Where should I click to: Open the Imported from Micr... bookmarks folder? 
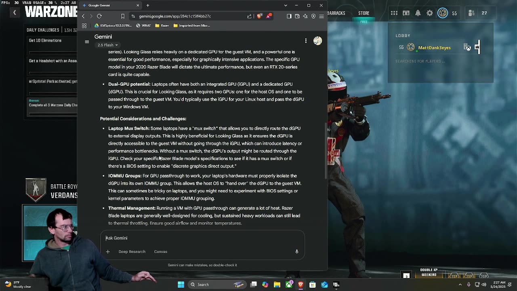click(191, 25)
